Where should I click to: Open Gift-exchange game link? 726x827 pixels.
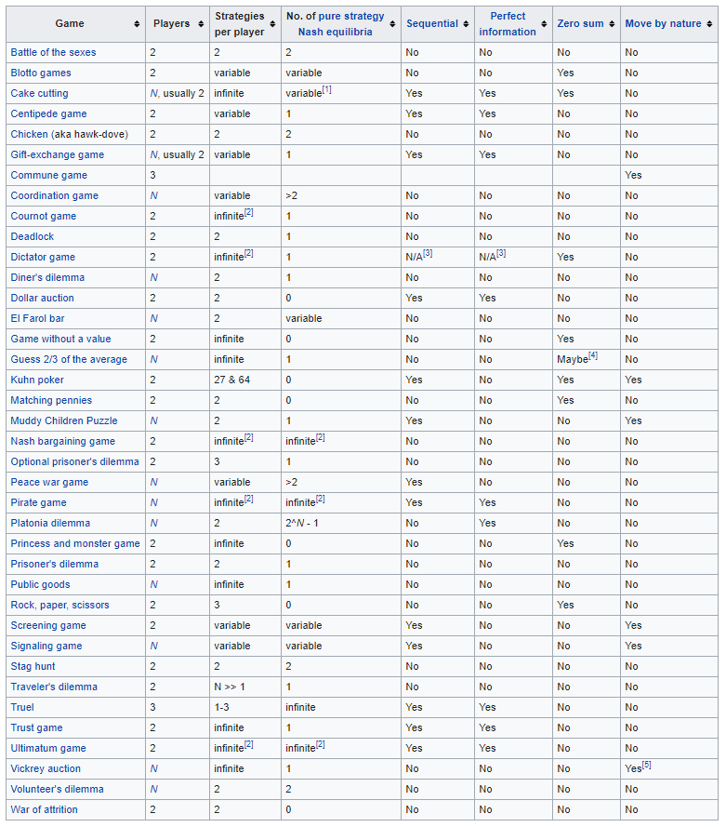58,155
